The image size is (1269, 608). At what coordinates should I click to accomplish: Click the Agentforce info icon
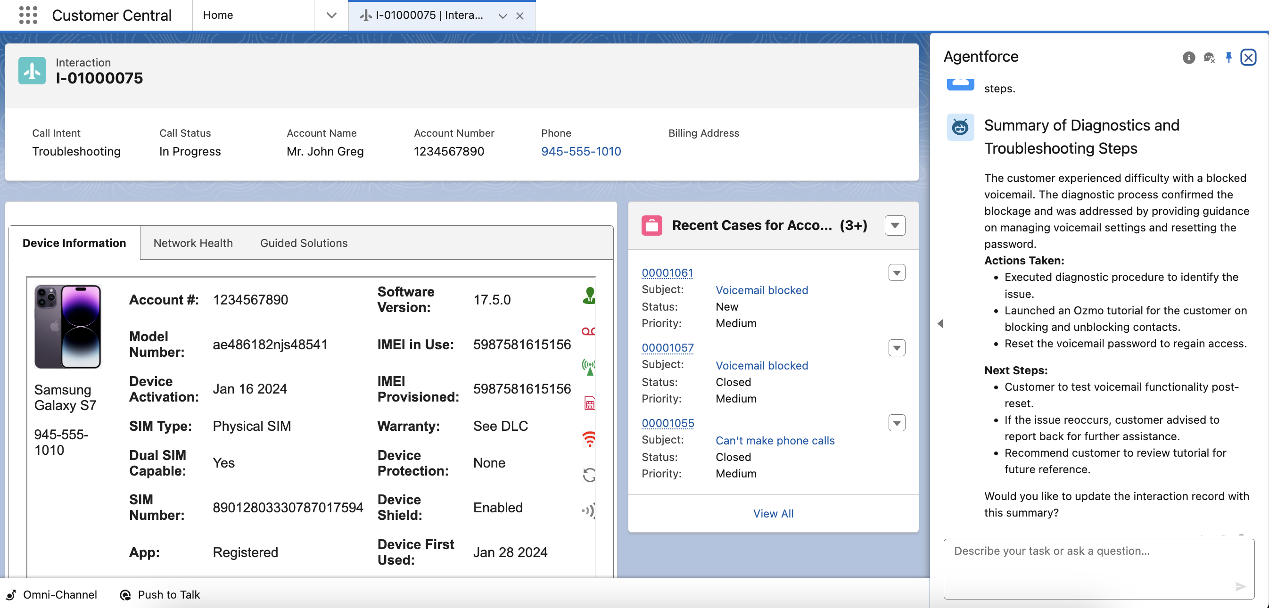pyautogui.click(x=1188, y=58)
